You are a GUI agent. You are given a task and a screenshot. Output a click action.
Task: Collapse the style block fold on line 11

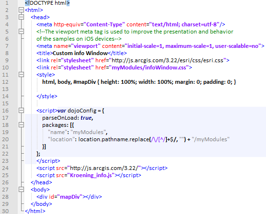(21, 75)
